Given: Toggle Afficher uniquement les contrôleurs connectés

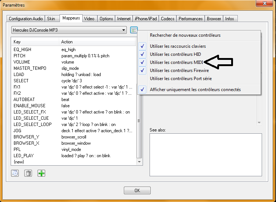Looking at the screenshot, I should tap(199, 90).
